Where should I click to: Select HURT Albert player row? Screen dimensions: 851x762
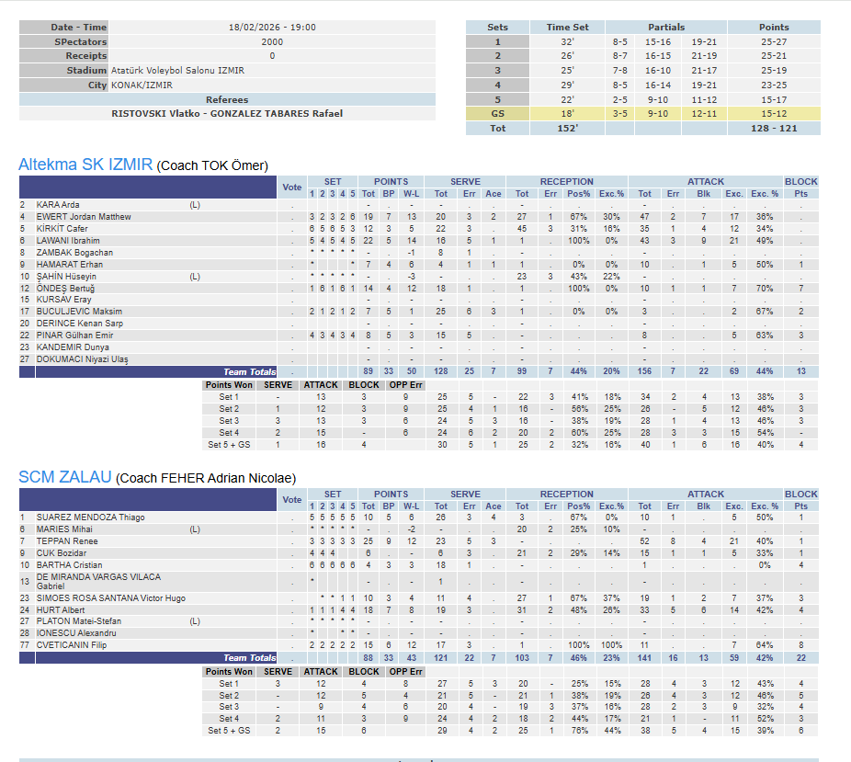pos(418,610)
